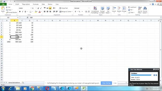162x91 pixels.
Task: Click the Insert Function fx icon
Action: coord(28,17)
